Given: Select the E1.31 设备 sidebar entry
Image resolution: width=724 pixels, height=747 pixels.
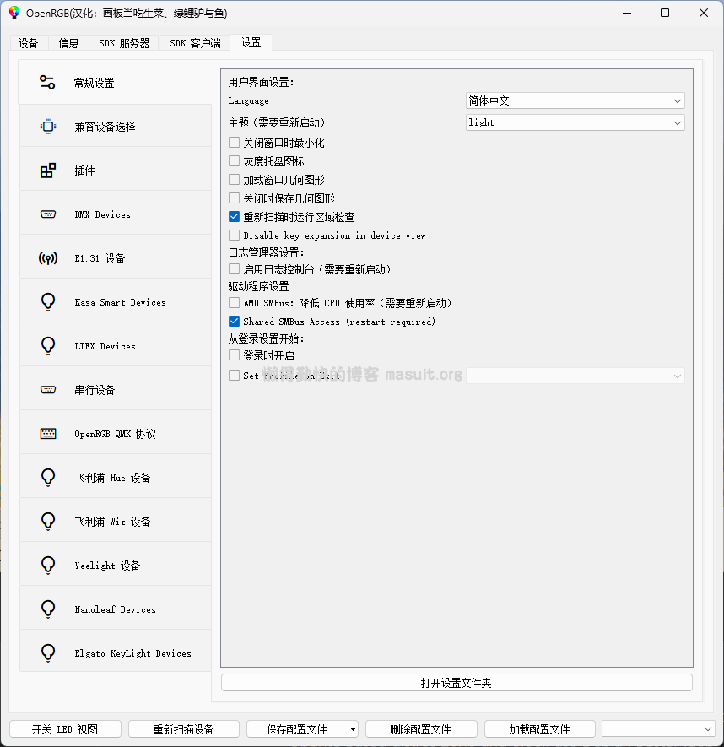Looking at the screenshot, I should tap(101, 257).
